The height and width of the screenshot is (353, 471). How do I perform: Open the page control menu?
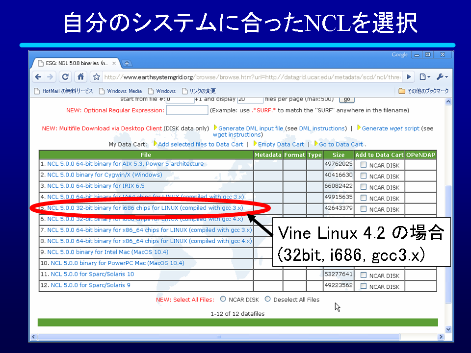tap(424, 77)
